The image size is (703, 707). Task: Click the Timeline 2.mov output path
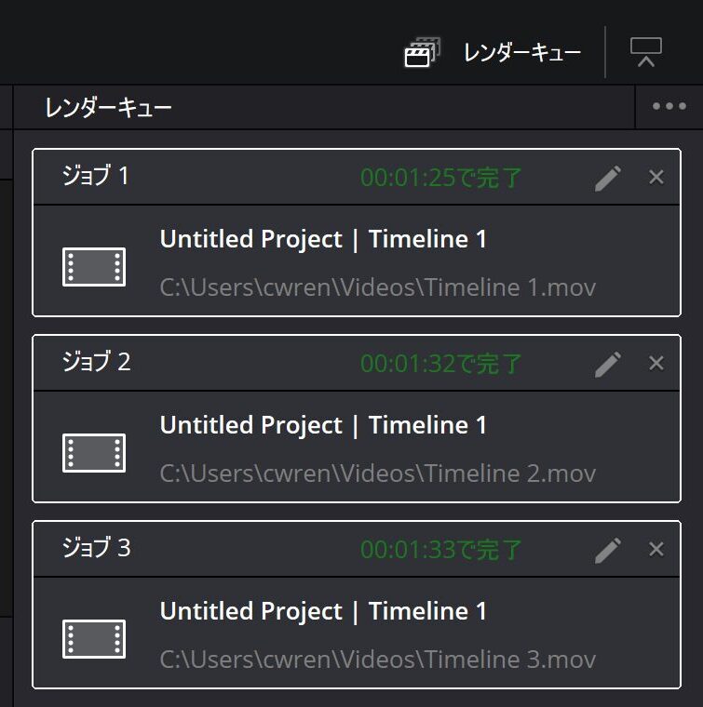377,473
